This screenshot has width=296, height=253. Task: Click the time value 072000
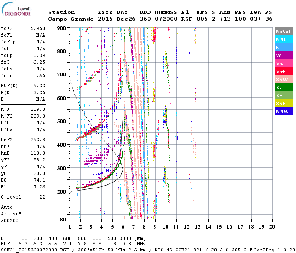(x=166, y=19)
